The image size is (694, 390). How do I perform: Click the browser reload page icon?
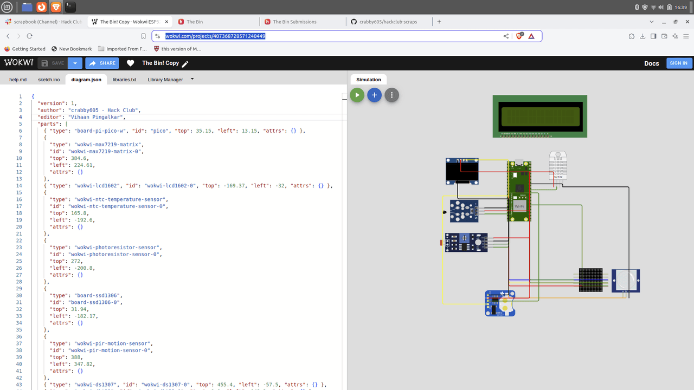click(x=29, y=36)
